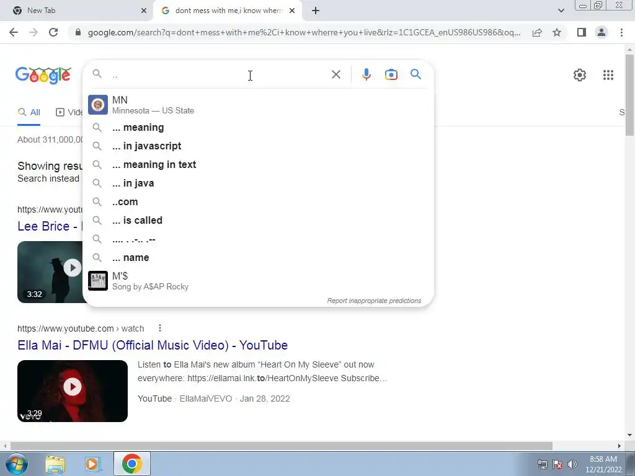Open the tab search chevron
Viewport: 635px width, 476px height.
(561, 11)
